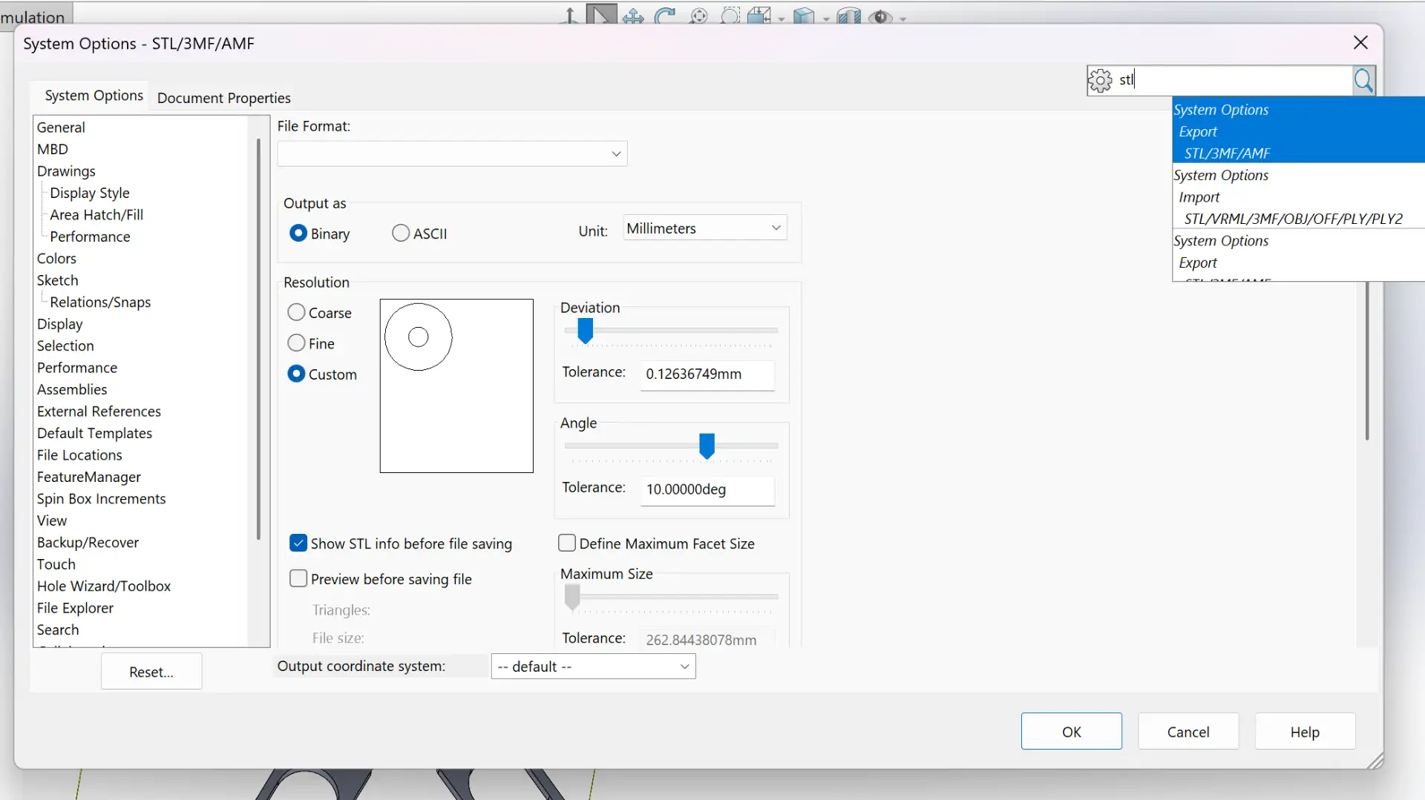Open the Drawings options category
The image size is (1425, 800).
point(66,171)
